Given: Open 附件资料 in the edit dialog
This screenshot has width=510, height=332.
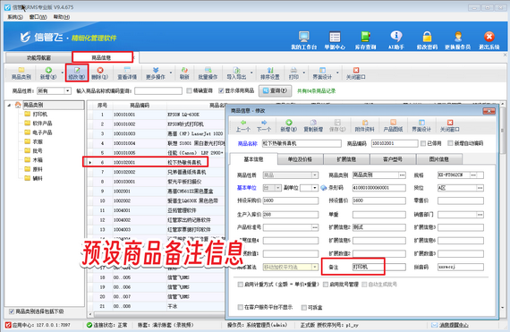Looking at the screenshot, I should [365, 125].
